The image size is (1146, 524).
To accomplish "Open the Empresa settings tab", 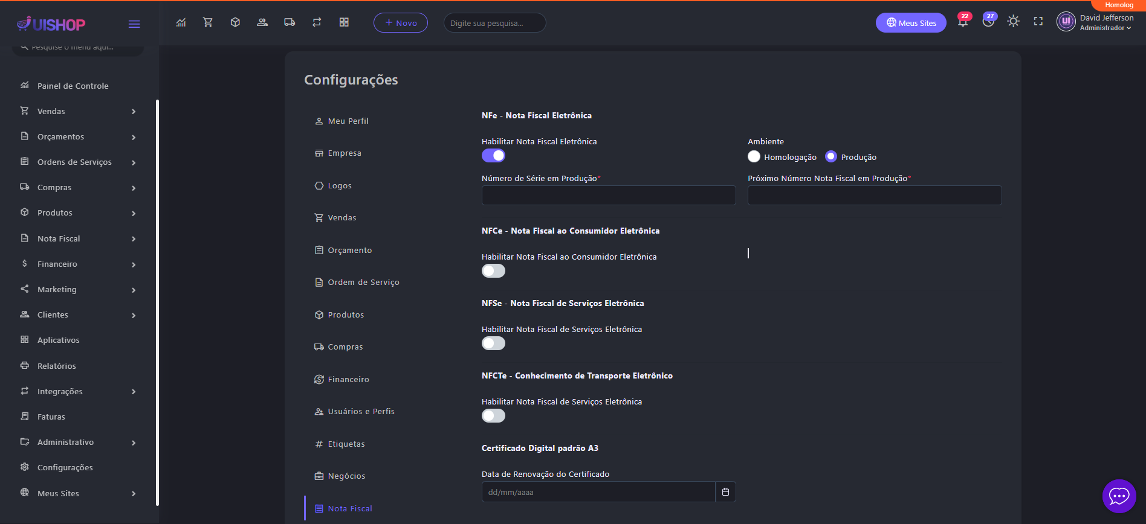I will click(344, 153).
